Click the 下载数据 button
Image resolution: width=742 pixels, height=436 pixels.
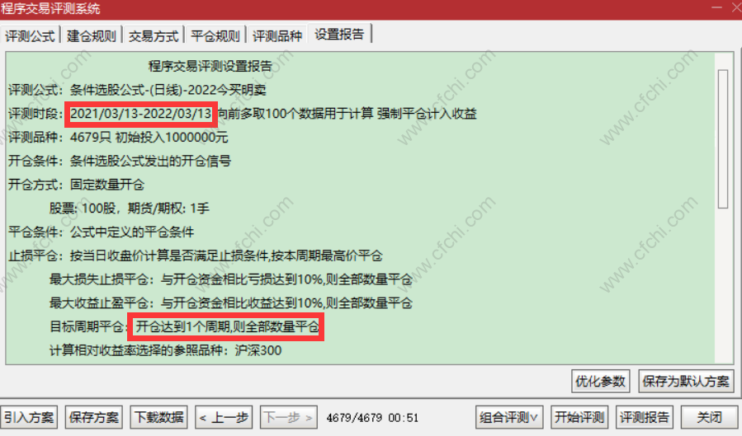tap(159, 418)
